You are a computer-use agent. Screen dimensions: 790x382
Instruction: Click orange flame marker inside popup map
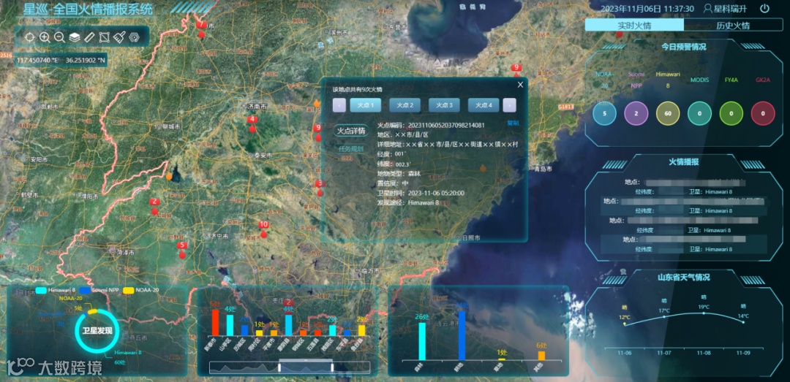point(483,167)
